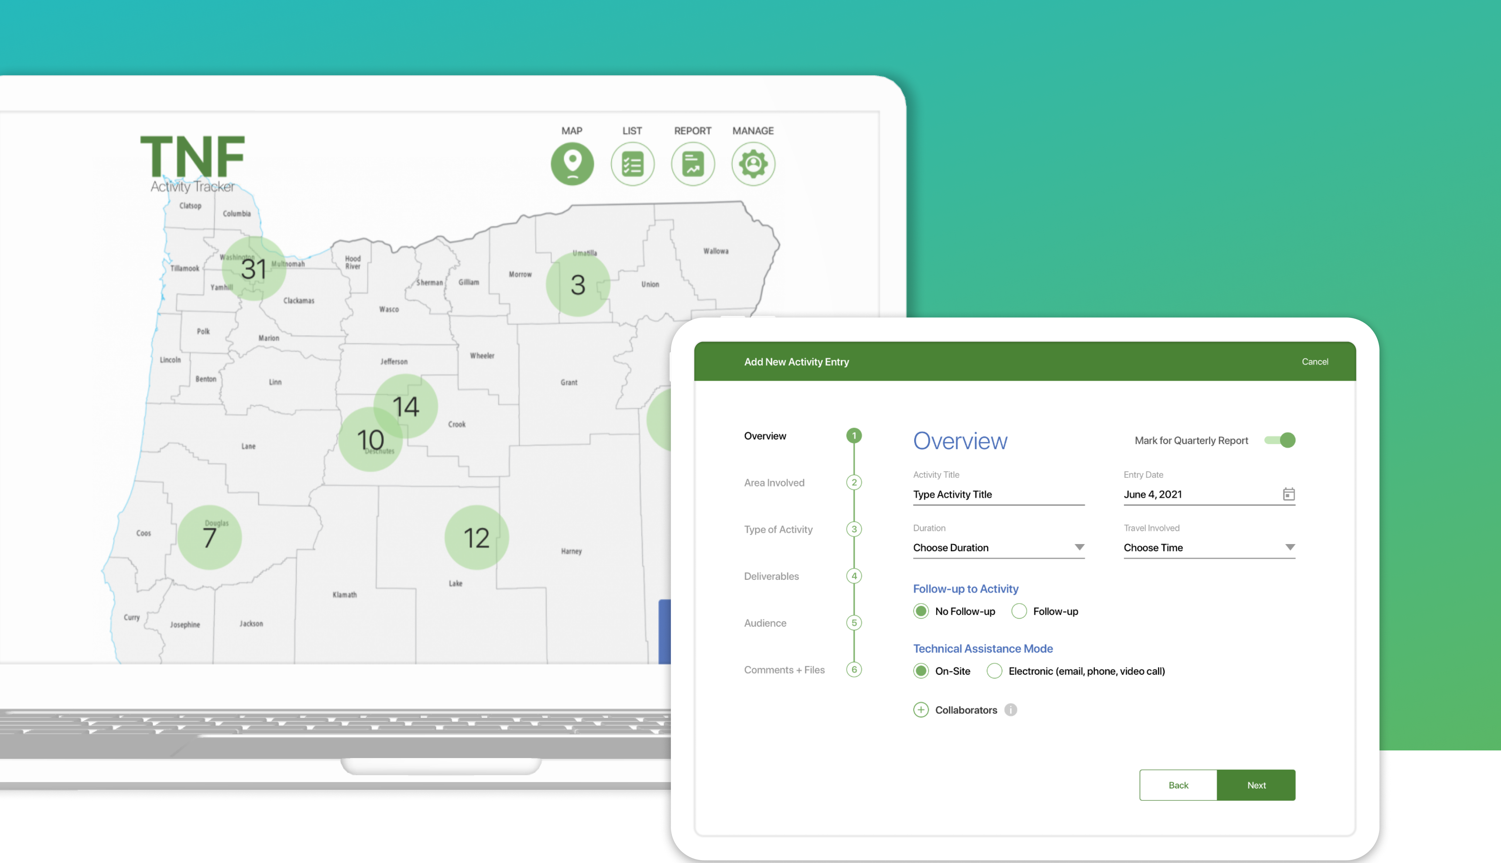Image resolution: width=1501 pixels, height=863 pixels.
Task: Click the Wheeler county label
Action: [x=482, y=356]
